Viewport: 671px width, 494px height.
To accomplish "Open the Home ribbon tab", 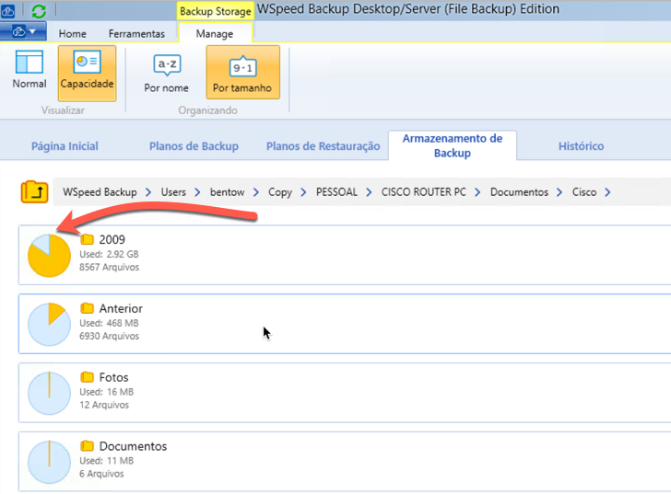I will [72, 34].
